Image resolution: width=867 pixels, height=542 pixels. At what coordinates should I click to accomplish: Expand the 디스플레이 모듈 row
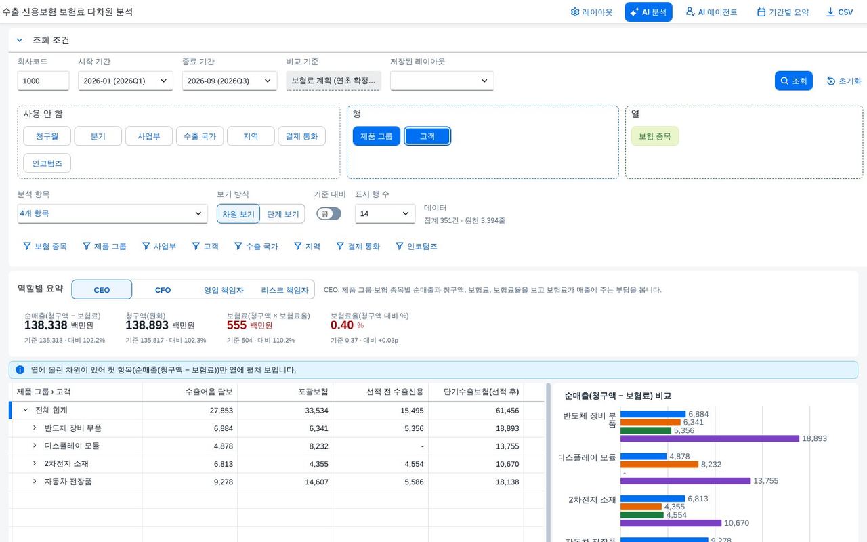pos(35,446)
